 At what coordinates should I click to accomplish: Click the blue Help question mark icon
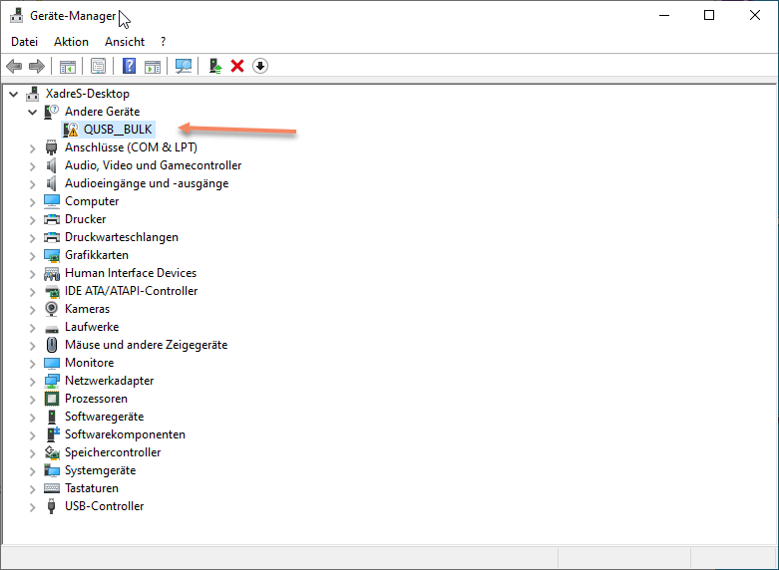(129, 66)
